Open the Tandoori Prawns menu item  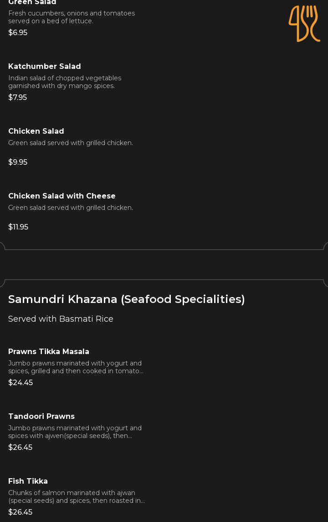(41, 417)
